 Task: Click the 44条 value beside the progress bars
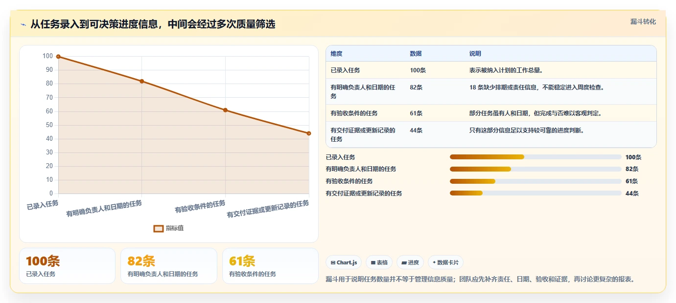pos(632,194)
